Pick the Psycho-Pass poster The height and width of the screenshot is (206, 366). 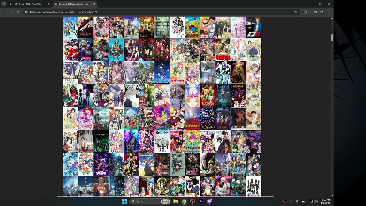101,141
